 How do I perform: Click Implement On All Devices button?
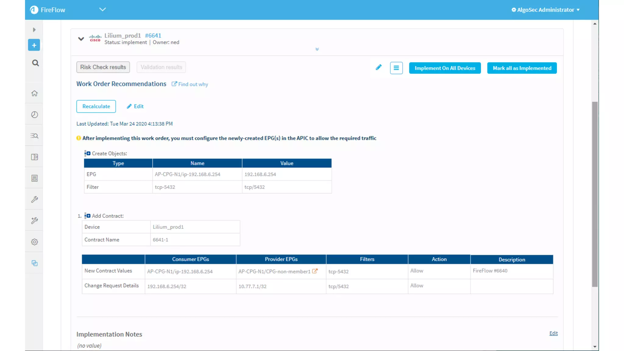click(445, 68)
